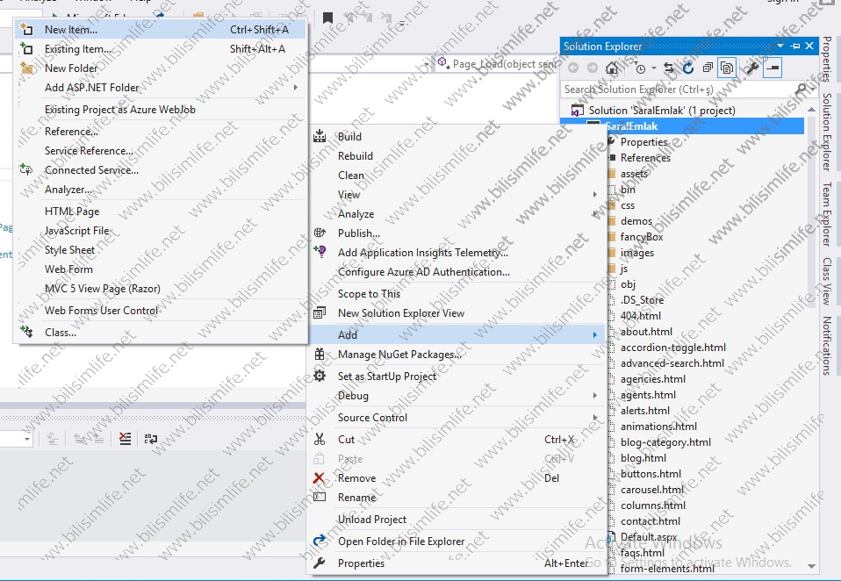Open Pending Changes Filter clock icon
This screenshot has height=581, width=841.
click(640, 68)
